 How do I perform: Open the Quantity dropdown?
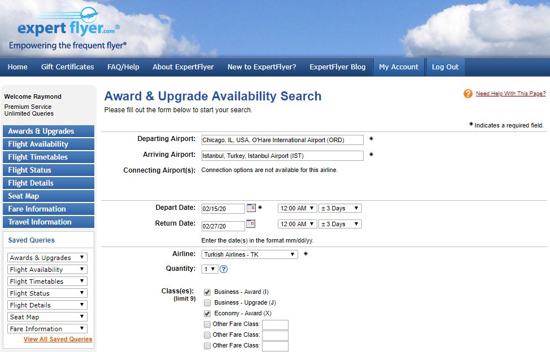tap(209, 269)
